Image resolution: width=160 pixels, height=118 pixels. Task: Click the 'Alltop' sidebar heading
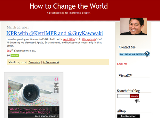click(x=121, y=111)
